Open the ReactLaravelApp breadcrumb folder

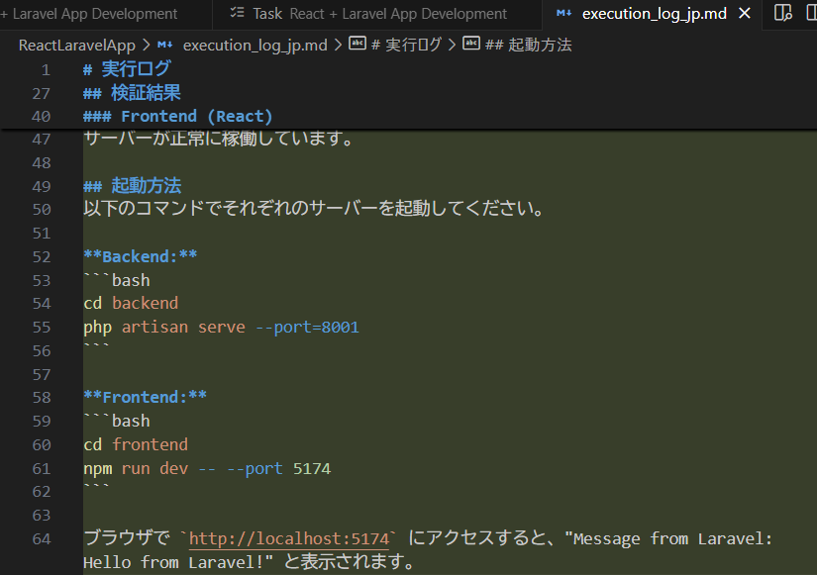tap(77, 46)
